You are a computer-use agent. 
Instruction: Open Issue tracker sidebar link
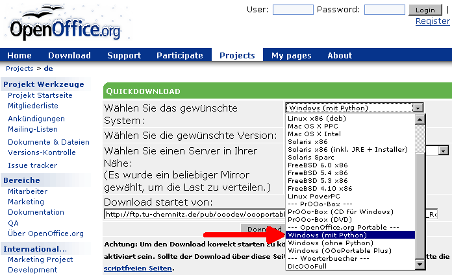[x=32, y=165]
